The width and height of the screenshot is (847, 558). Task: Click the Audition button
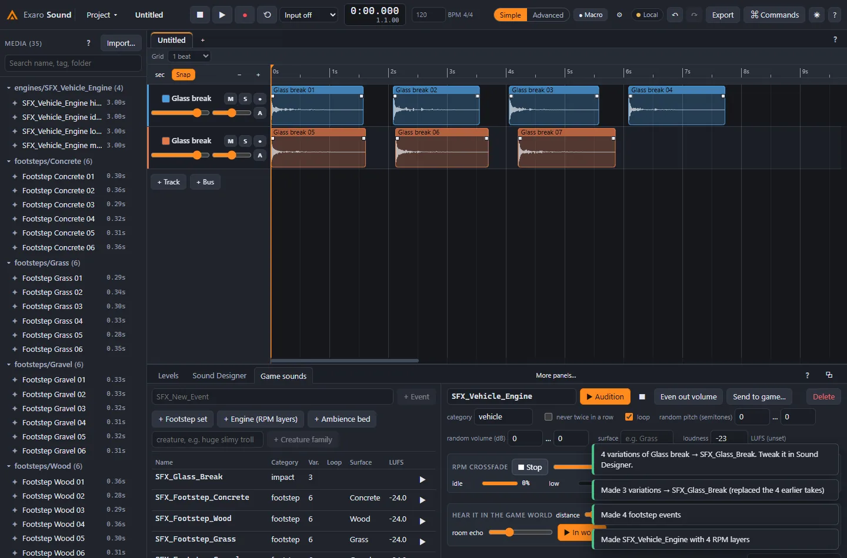tap(605, 396)
